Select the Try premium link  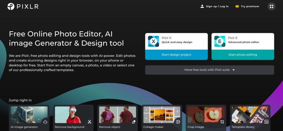[250, 6]
